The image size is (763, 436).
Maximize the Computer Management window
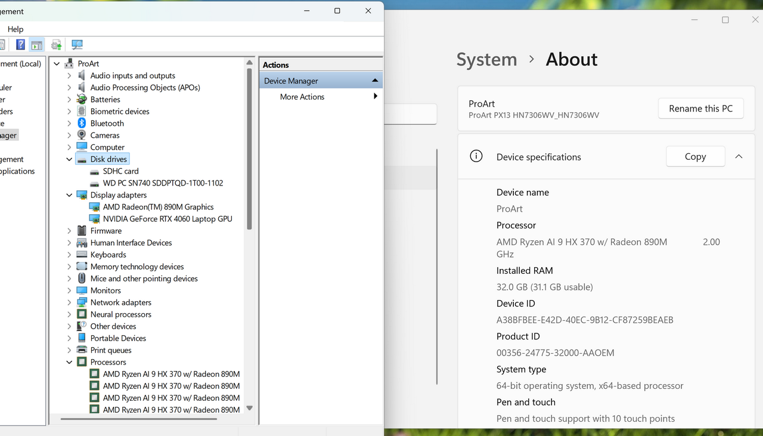pyautogui.click(x=337, y=11)
